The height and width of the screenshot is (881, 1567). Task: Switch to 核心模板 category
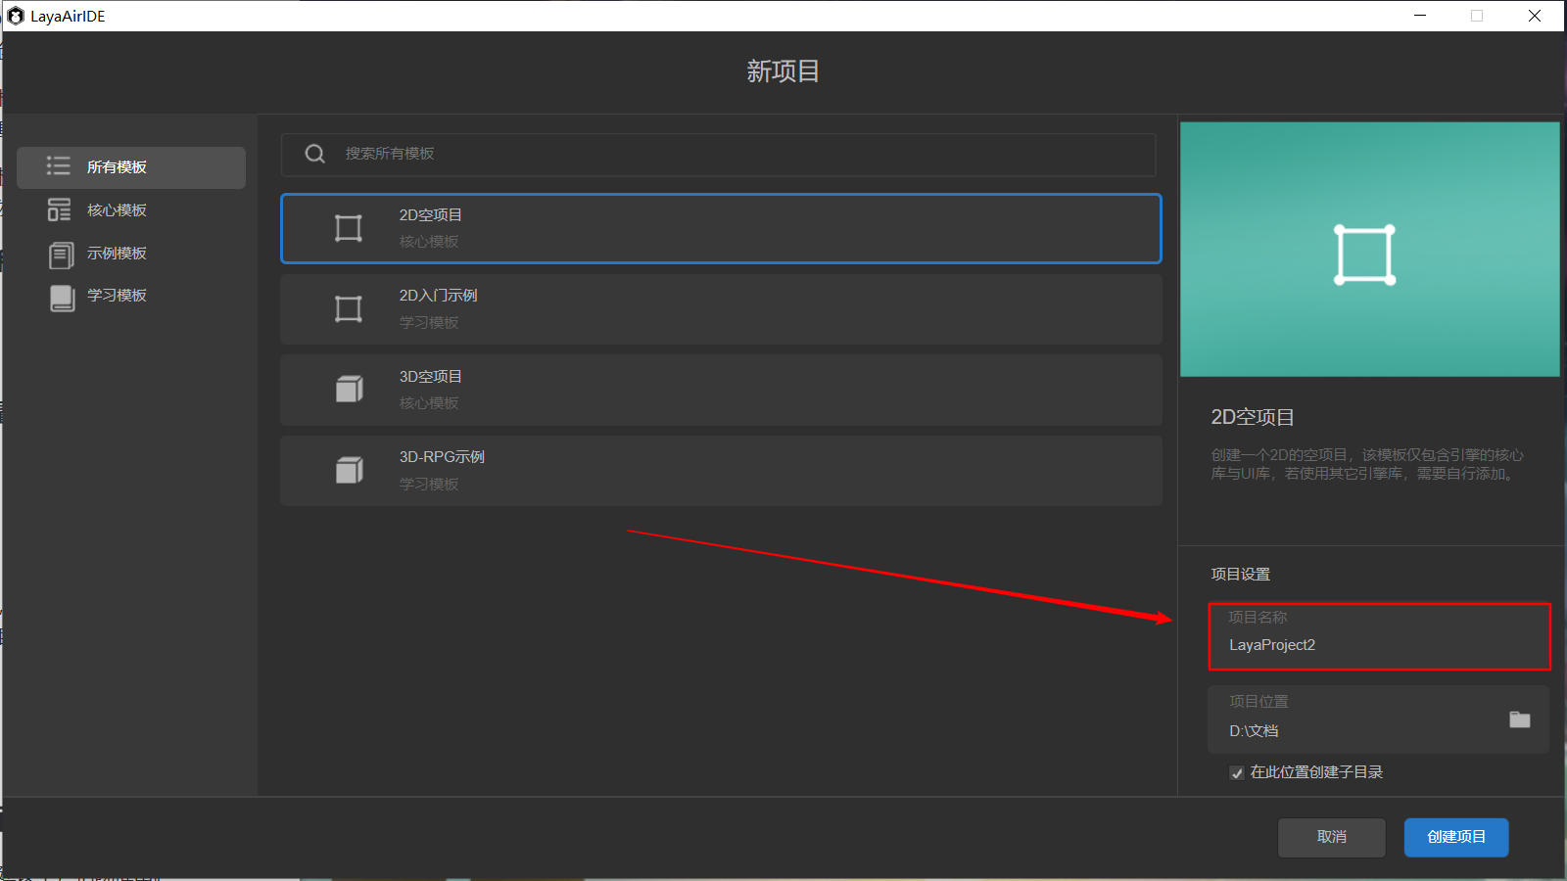[117, 210]
